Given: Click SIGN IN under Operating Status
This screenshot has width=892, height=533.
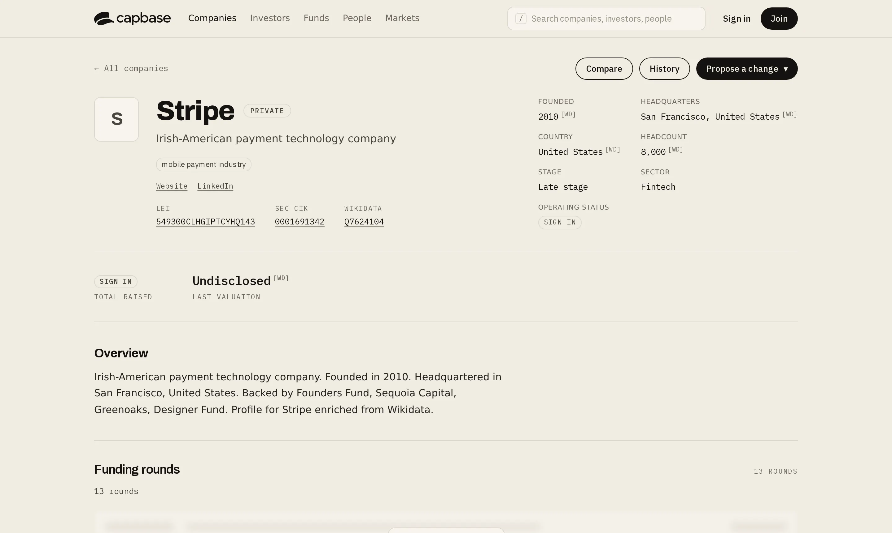Looking at the screenshot, I should click(x=560, y=222).
